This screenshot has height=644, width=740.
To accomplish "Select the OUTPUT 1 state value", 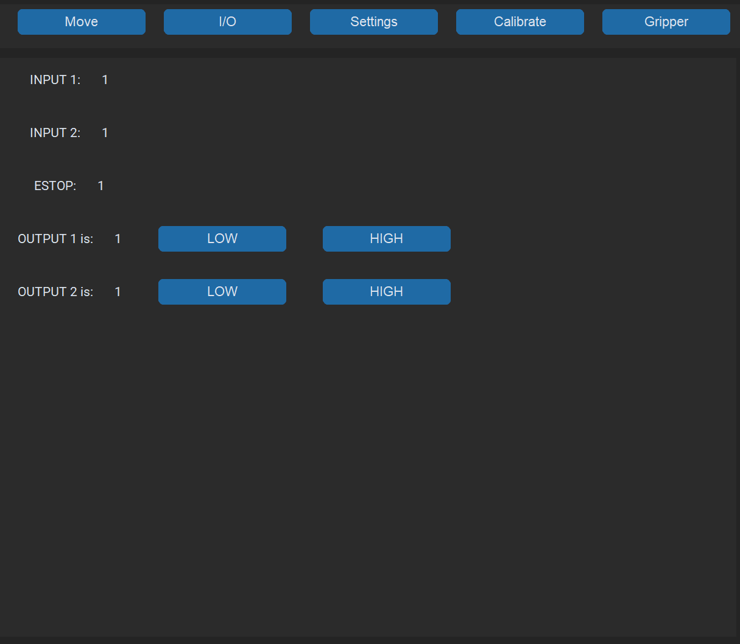I will click(x=118, y=239).
